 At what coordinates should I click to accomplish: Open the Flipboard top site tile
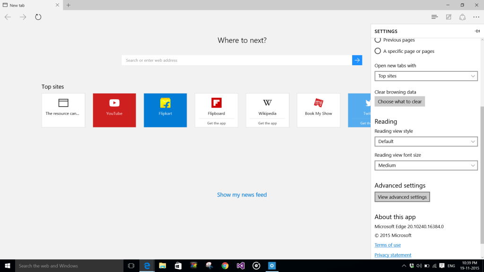216,110
